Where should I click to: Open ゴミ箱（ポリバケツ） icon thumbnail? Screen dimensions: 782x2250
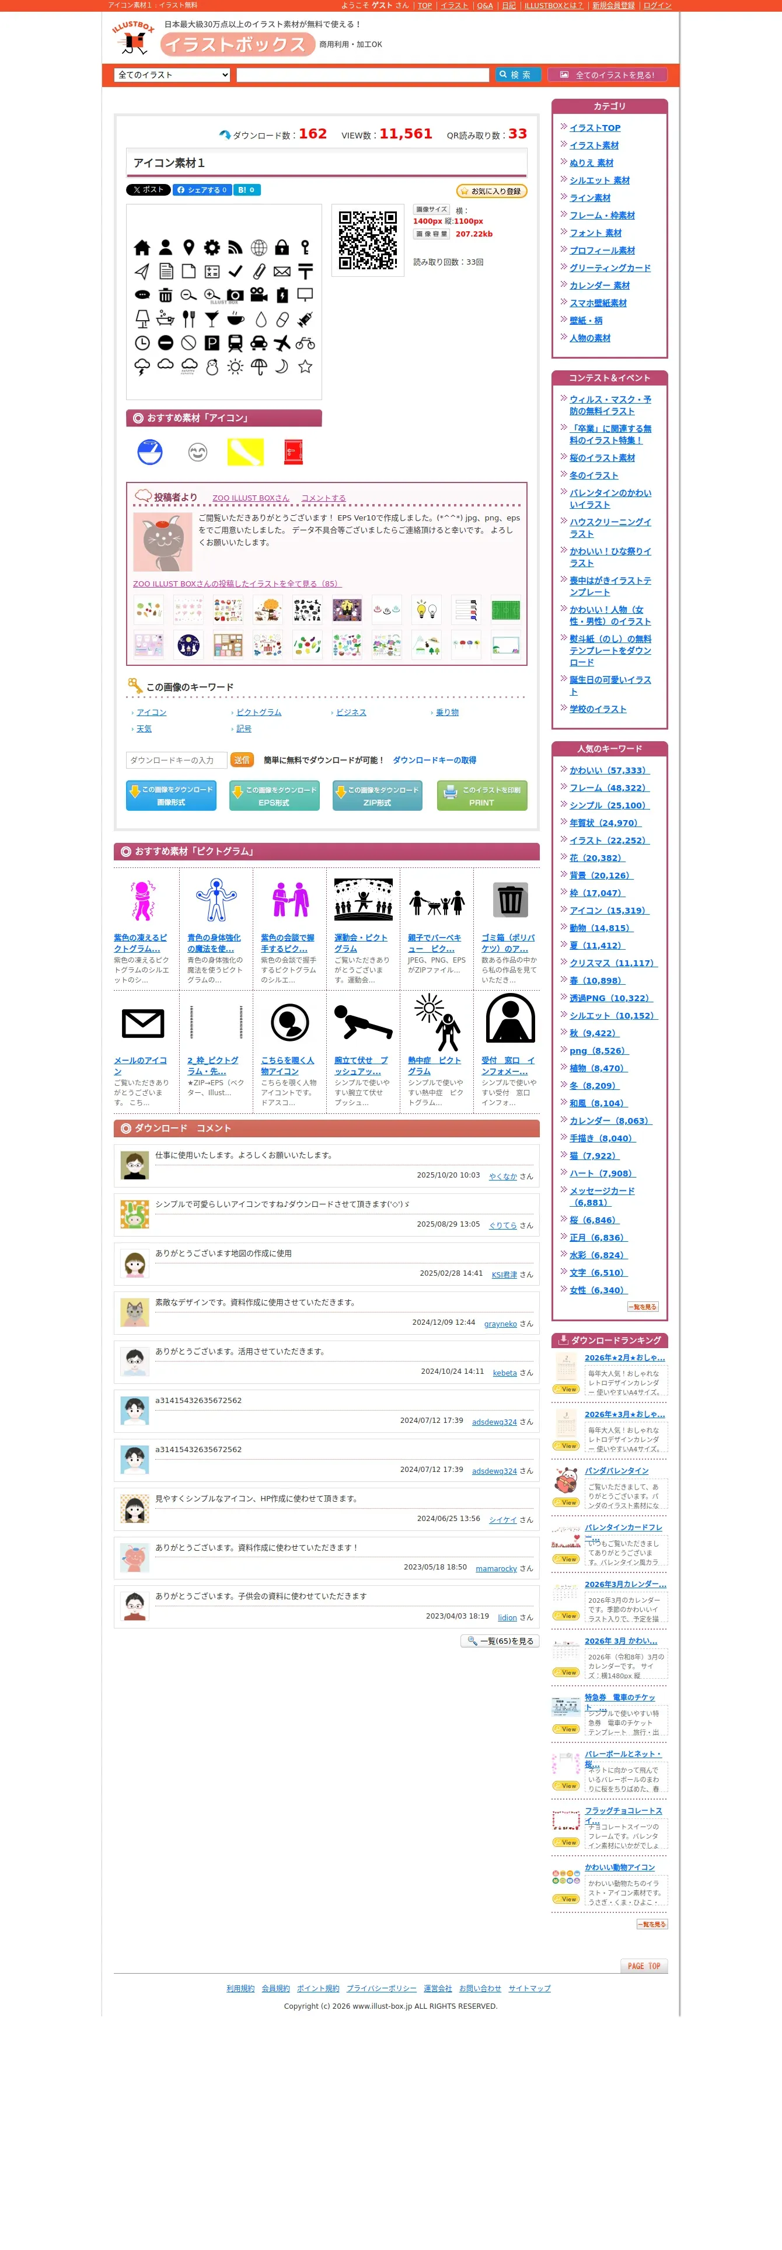tap(511, 900)
